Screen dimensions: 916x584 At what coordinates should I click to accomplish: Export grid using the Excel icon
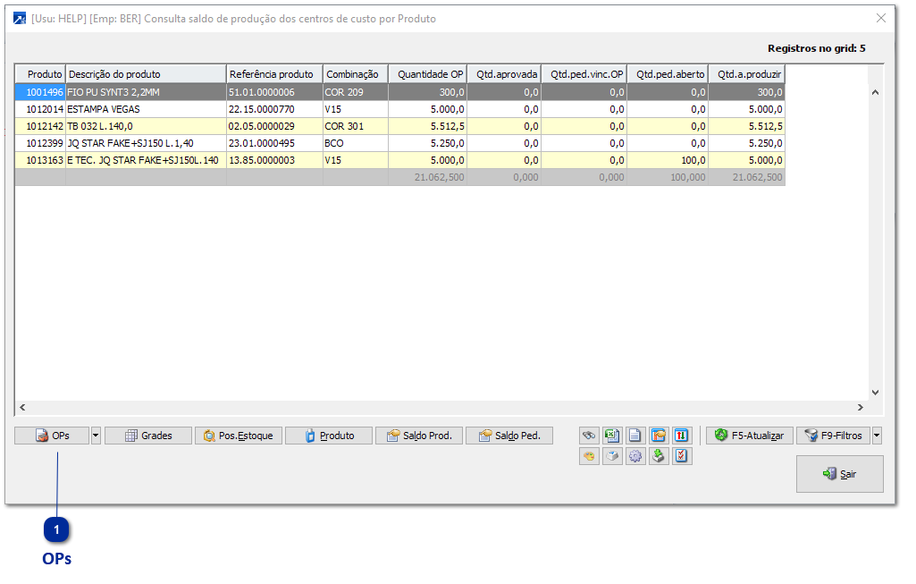pos(612,436)
